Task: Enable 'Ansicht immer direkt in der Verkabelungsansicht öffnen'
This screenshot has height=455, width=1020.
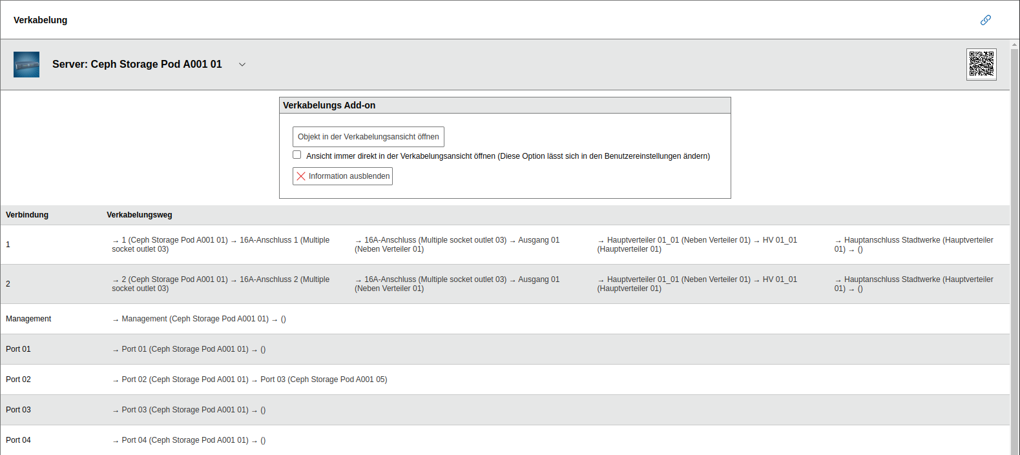Action: pos(297,155)
